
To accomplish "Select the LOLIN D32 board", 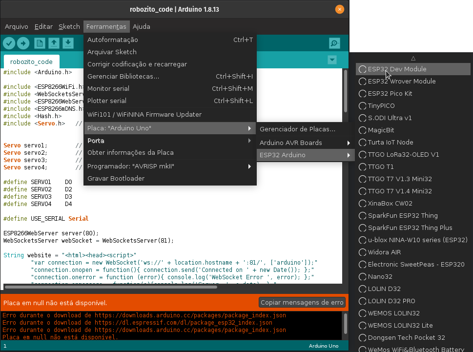I will click(x=413, y=289).
